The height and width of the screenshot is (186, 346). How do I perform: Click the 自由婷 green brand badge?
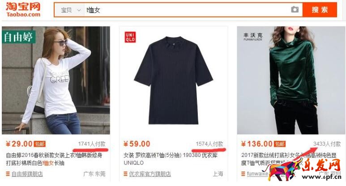(x=19, y=37)
